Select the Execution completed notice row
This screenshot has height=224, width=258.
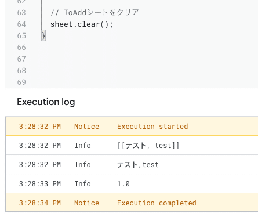tap(132, 203)
